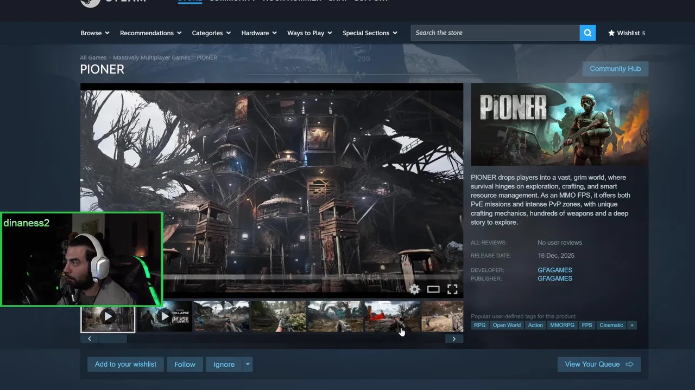View the third screenshot thumbnail
695x390 pixels.
(x=222, y=316)
